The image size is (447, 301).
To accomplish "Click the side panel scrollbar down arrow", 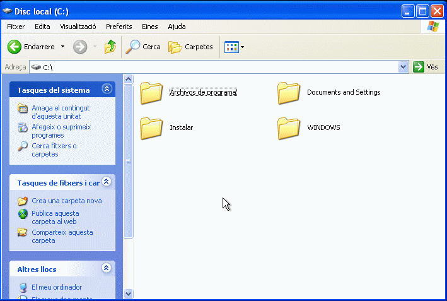I will [129, 293].
